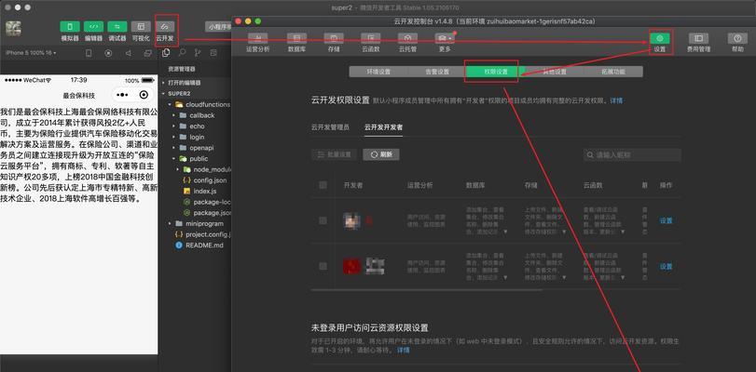Open the source control branch icon
Image resolution: width=756 pixels, height=372 pixels.
pos(198,52)
